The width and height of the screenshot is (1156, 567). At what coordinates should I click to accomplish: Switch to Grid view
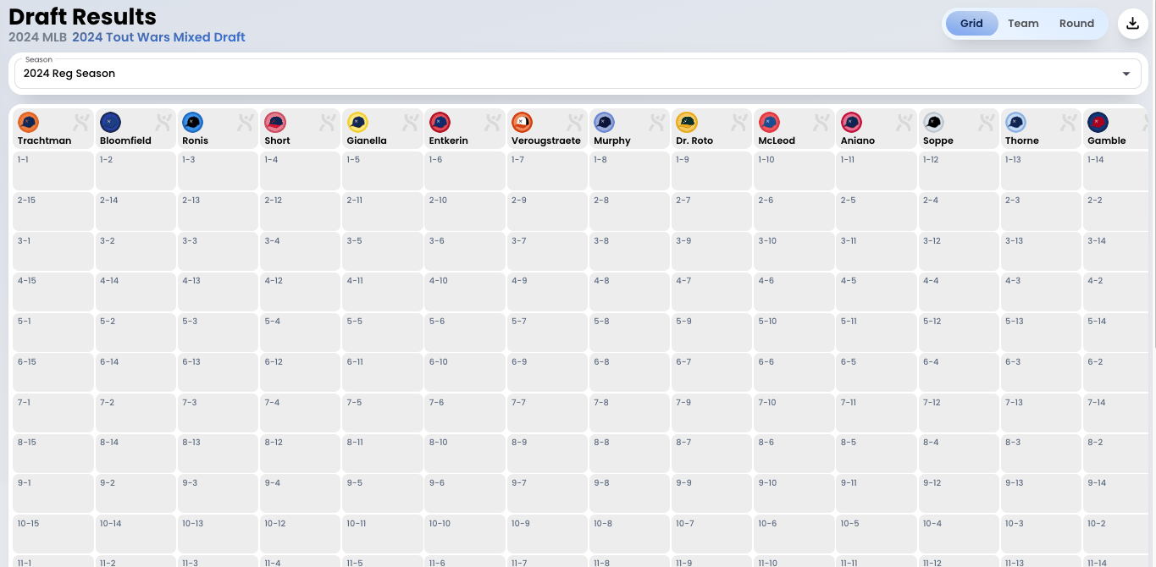coord(971,24)
